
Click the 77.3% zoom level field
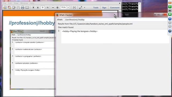63,8
